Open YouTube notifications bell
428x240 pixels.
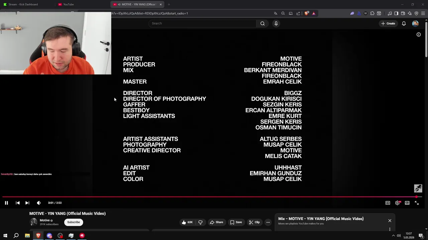(404, 23)
